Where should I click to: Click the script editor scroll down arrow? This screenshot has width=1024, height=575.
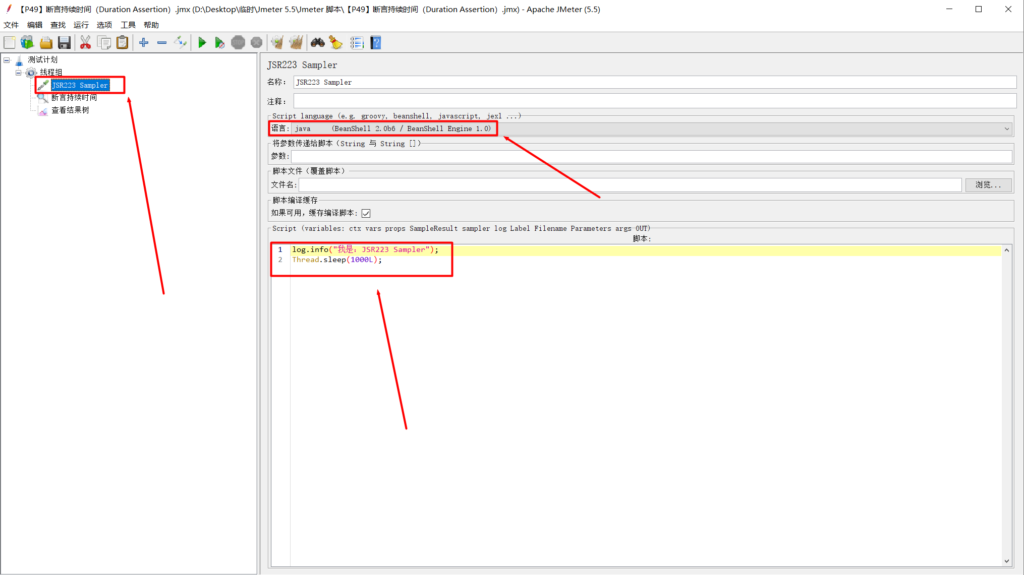pyautogui.click(x=1007, y=561)
